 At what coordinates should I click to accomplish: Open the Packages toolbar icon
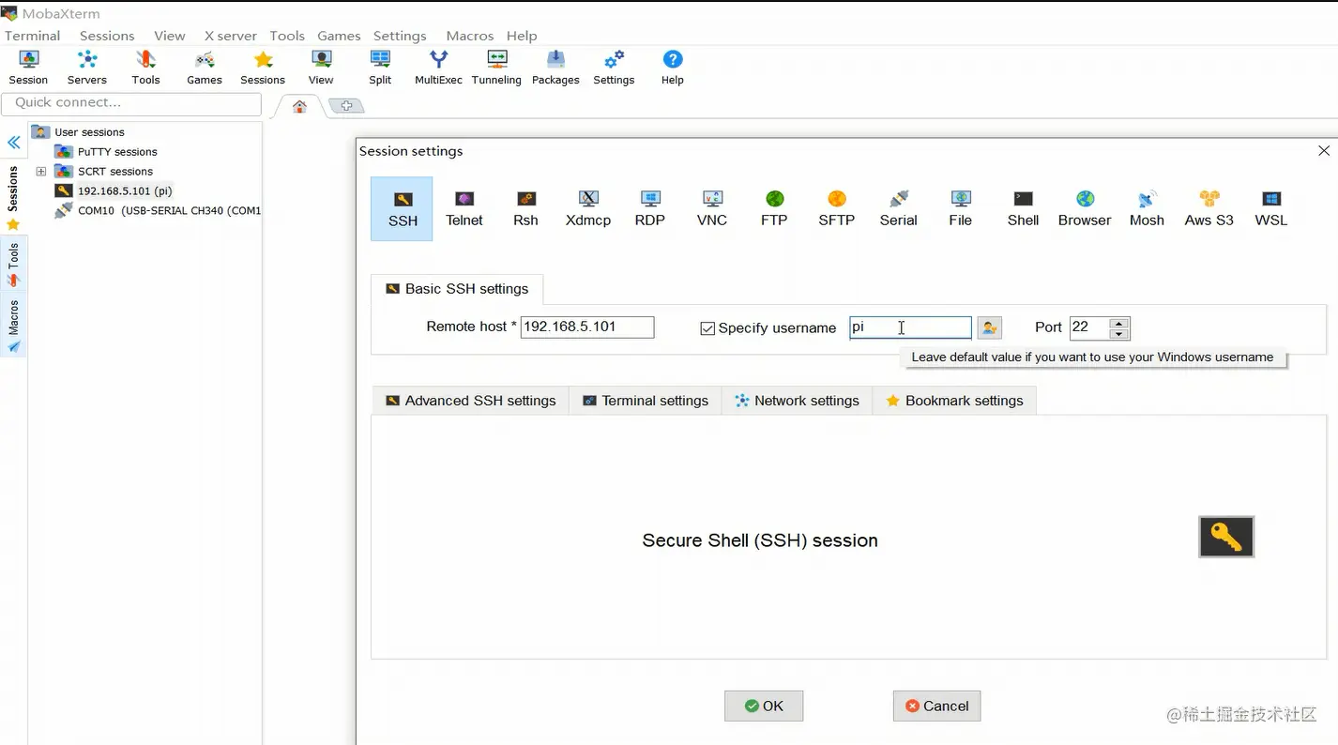pos(555,68)
